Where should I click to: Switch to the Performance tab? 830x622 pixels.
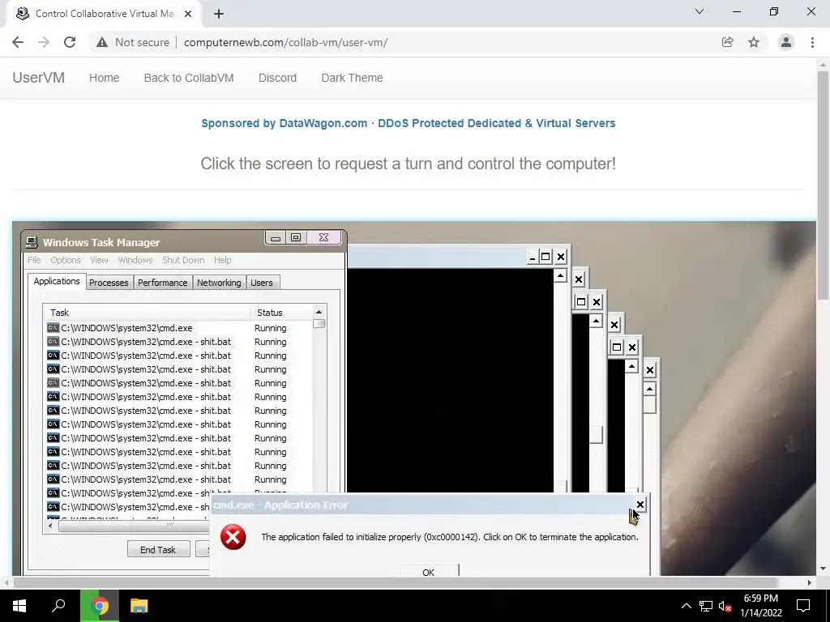pos(162,283)
